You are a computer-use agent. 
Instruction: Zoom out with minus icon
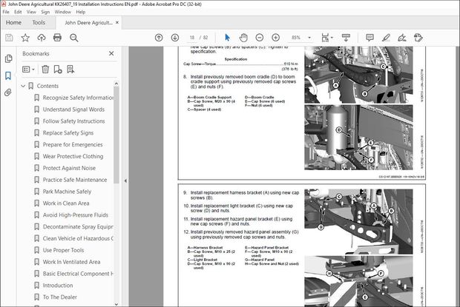260,38
